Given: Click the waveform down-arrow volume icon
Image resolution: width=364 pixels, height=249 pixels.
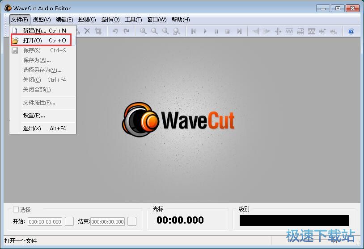Looking at the screenshot, I should coord(334,31).
